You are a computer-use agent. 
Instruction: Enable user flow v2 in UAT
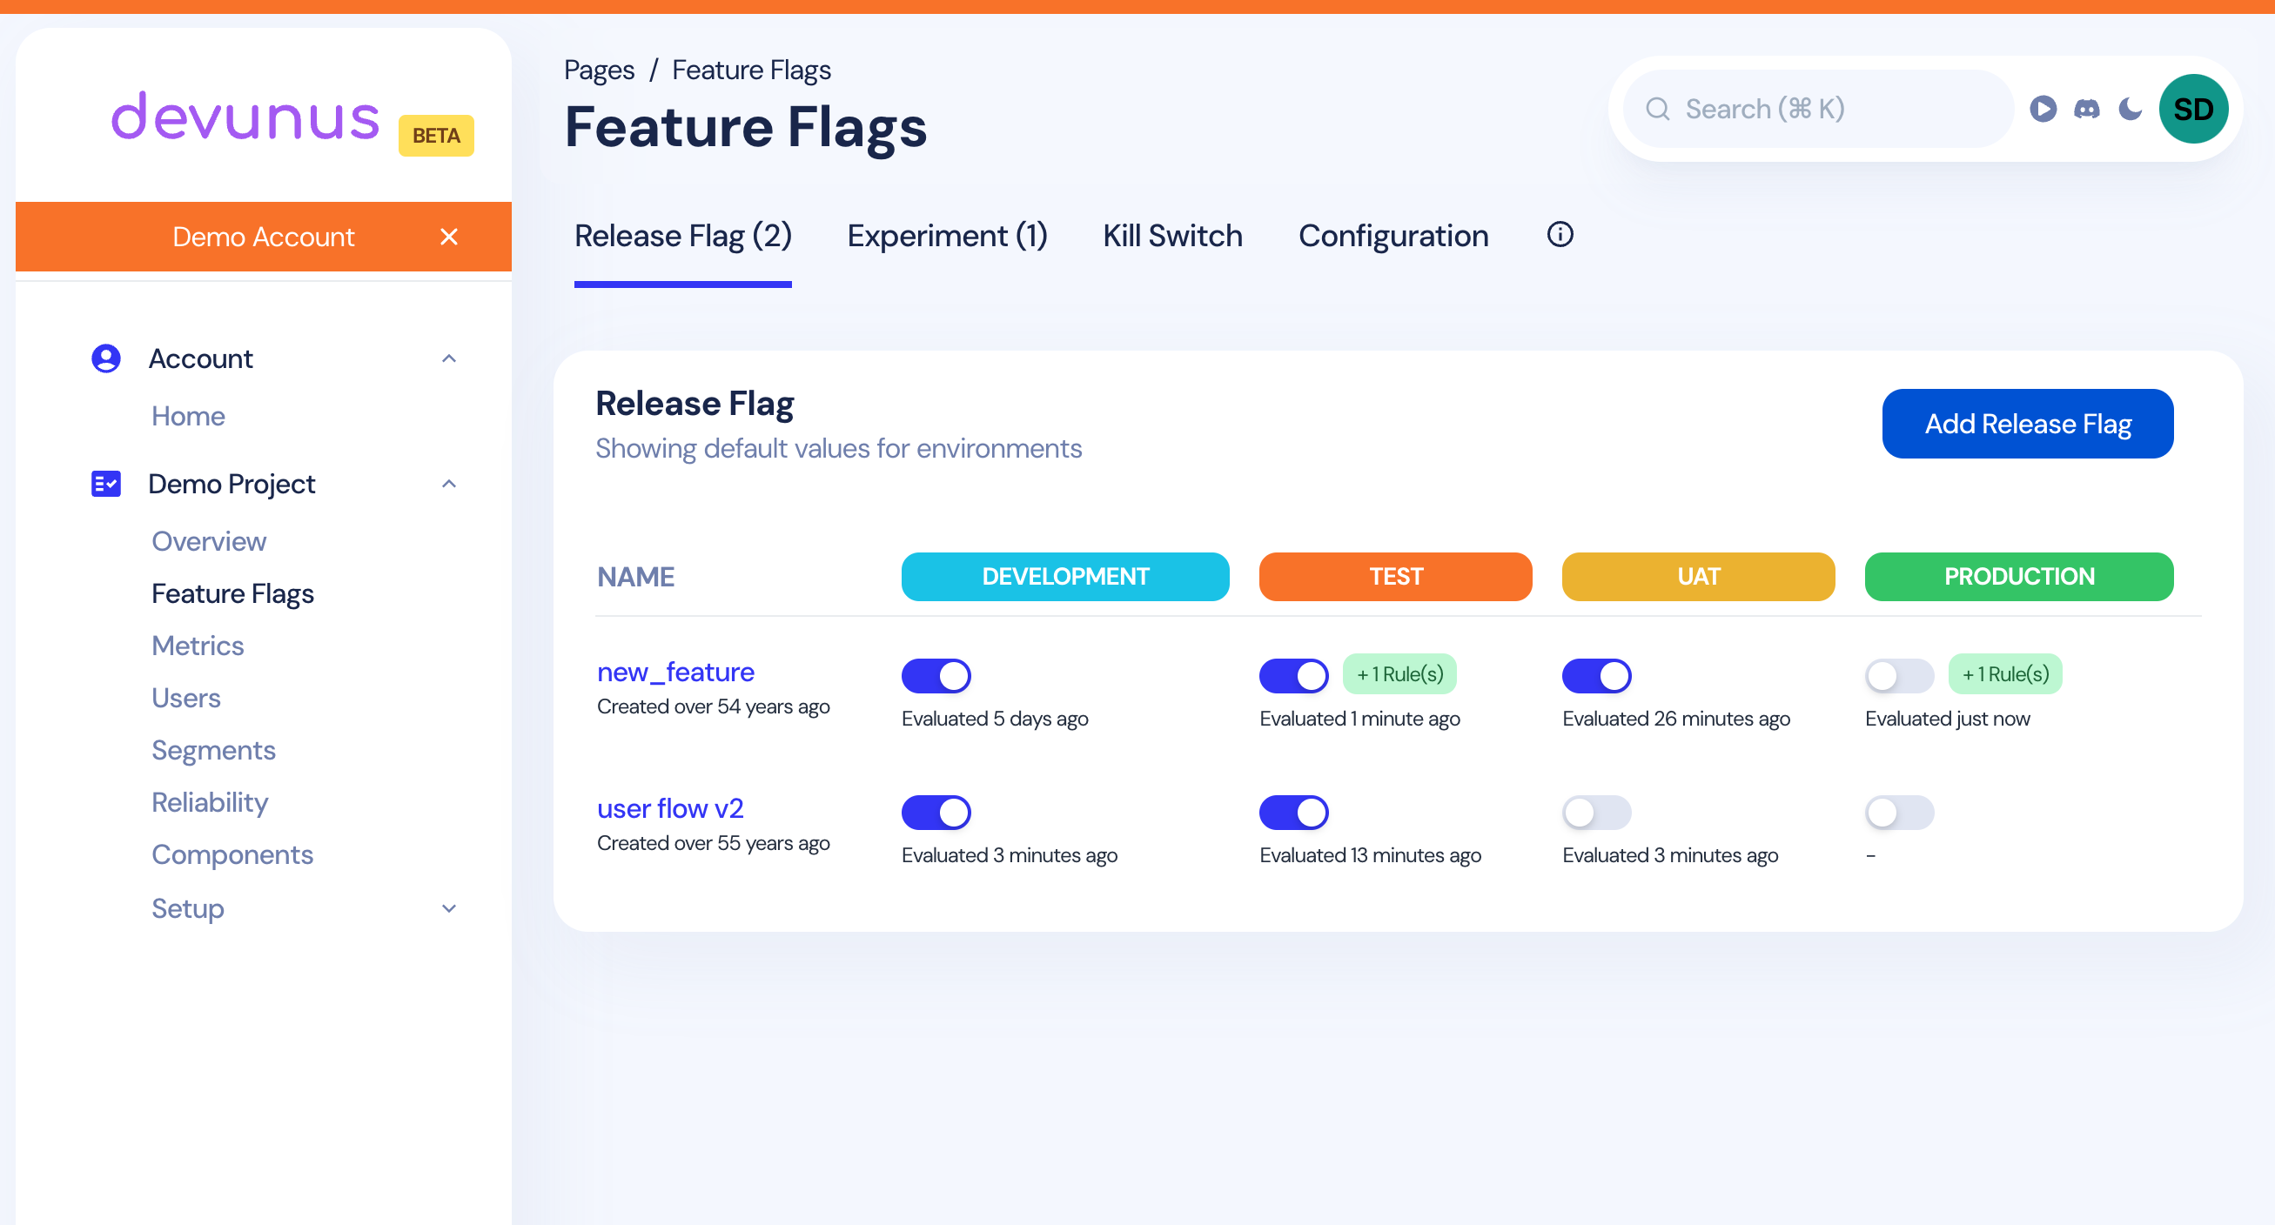pos(1596,812)
